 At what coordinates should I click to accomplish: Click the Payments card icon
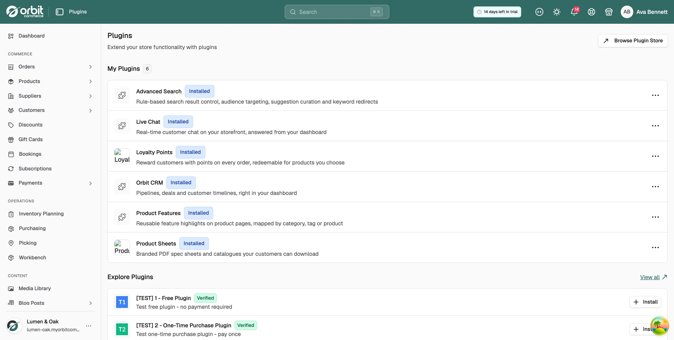pos(11,183)
